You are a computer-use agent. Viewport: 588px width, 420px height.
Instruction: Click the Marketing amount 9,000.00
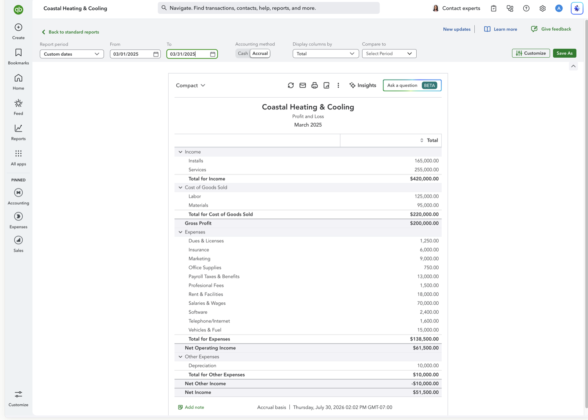(429, 259)
